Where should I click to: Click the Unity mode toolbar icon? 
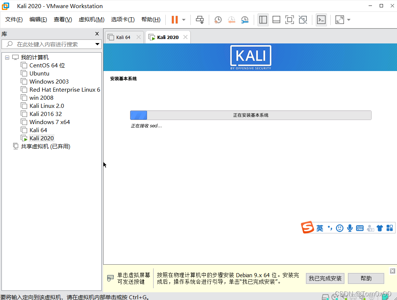pos(303,20)
